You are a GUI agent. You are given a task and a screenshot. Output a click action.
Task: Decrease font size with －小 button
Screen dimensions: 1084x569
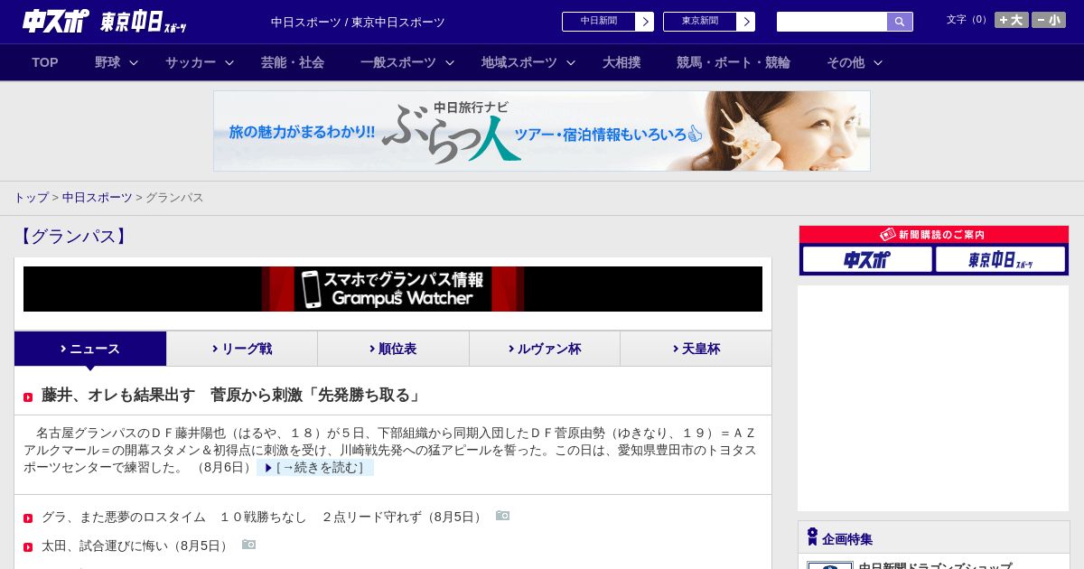coord(1049,20)
